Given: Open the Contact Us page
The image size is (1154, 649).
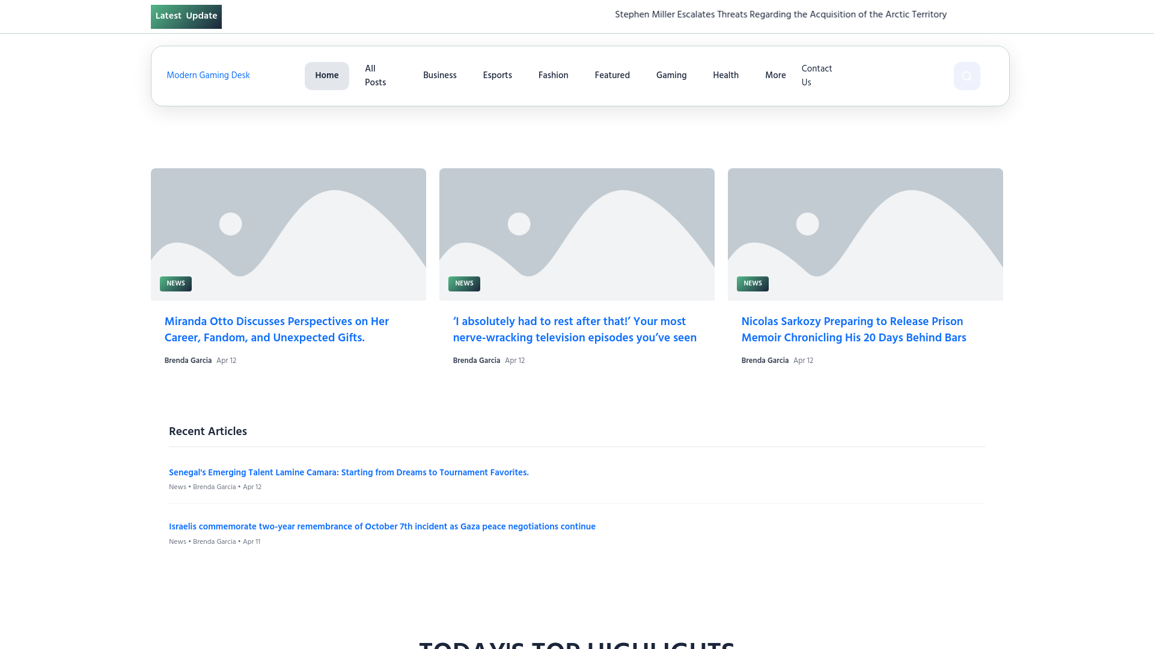Looking at the screenshot, I should click(817, 76).
